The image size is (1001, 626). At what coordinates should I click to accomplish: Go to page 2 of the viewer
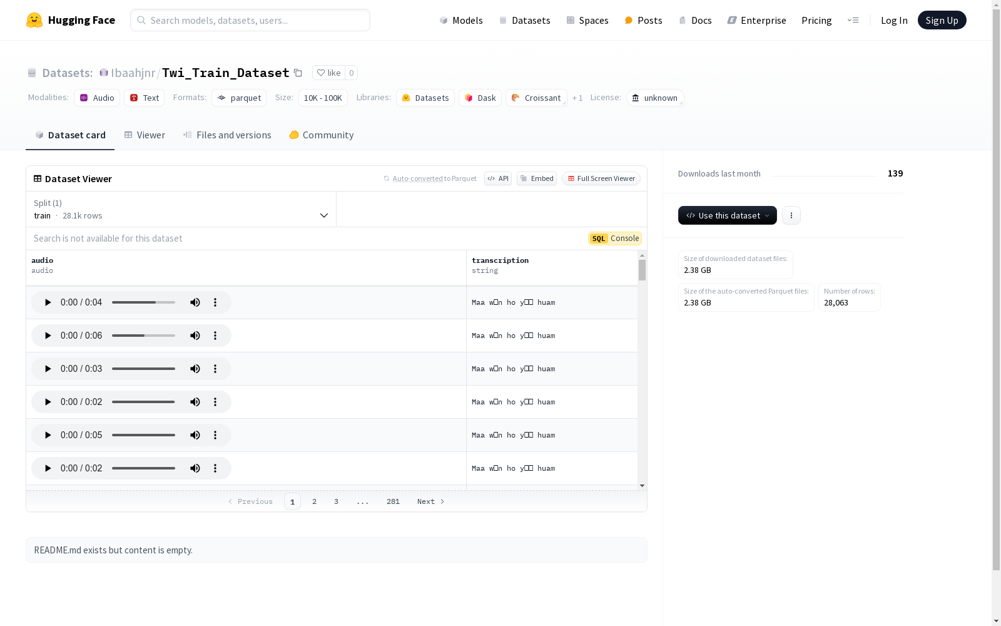314,501
